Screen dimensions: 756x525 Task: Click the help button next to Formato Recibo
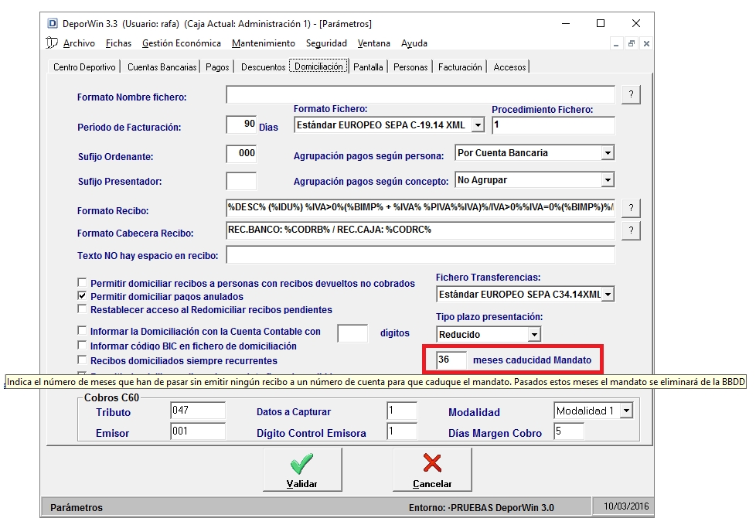click(631, 208)
